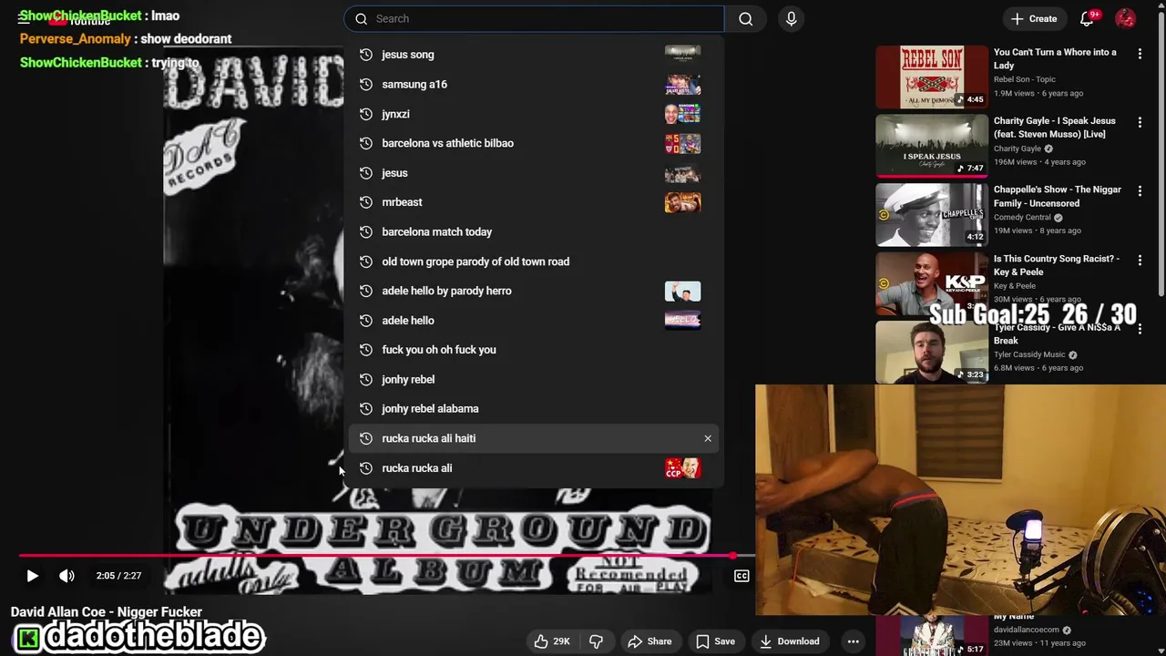Image resolution: width=1166 pixels, height=656 pixels.
Task: Select 'samsung a16' search suggestion
Action: (x=534, y=84)
